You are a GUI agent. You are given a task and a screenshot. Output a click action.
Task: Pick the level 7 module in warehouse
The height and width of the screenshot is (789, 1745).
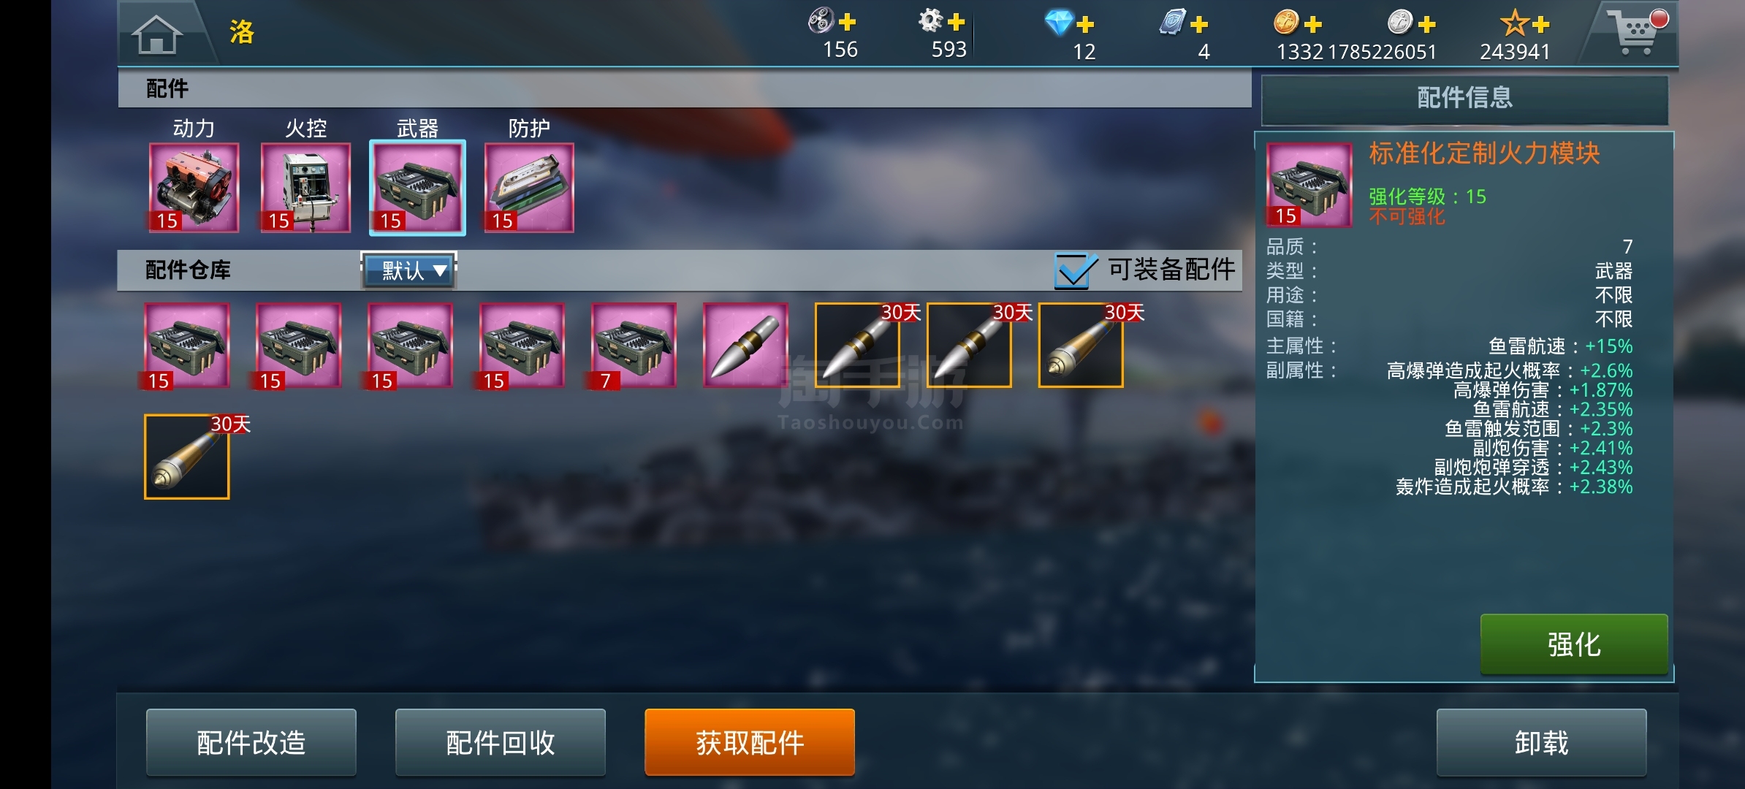point(634,346)
